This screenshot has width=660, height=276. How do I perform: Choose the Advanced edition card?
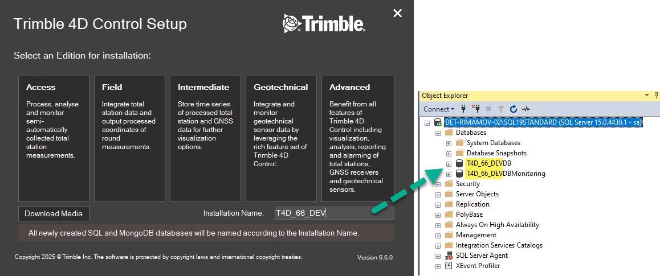358,139
